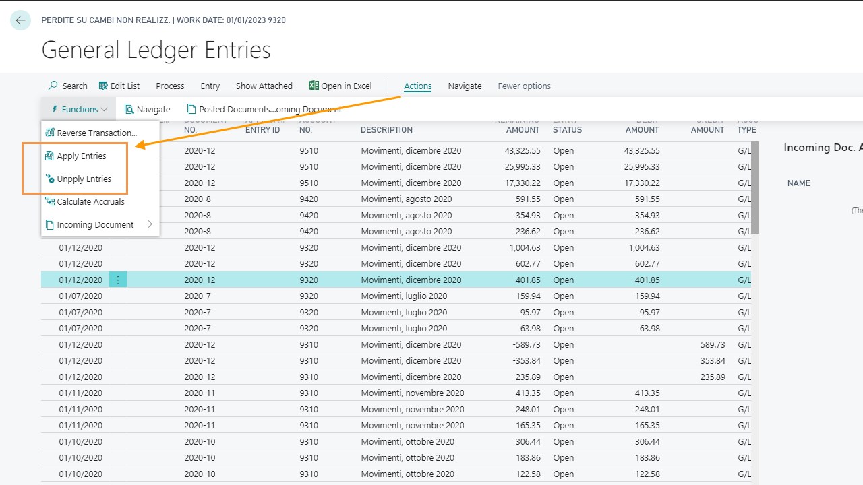This screenshot has height=485, width=863.
Task: Select Unapply Entries in the menu
Action: point(100,179)
